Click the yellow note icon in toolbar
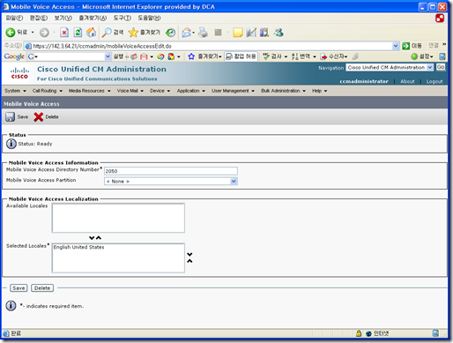The height and width of the screenshot is (343, 453). (x=238, y=33)
